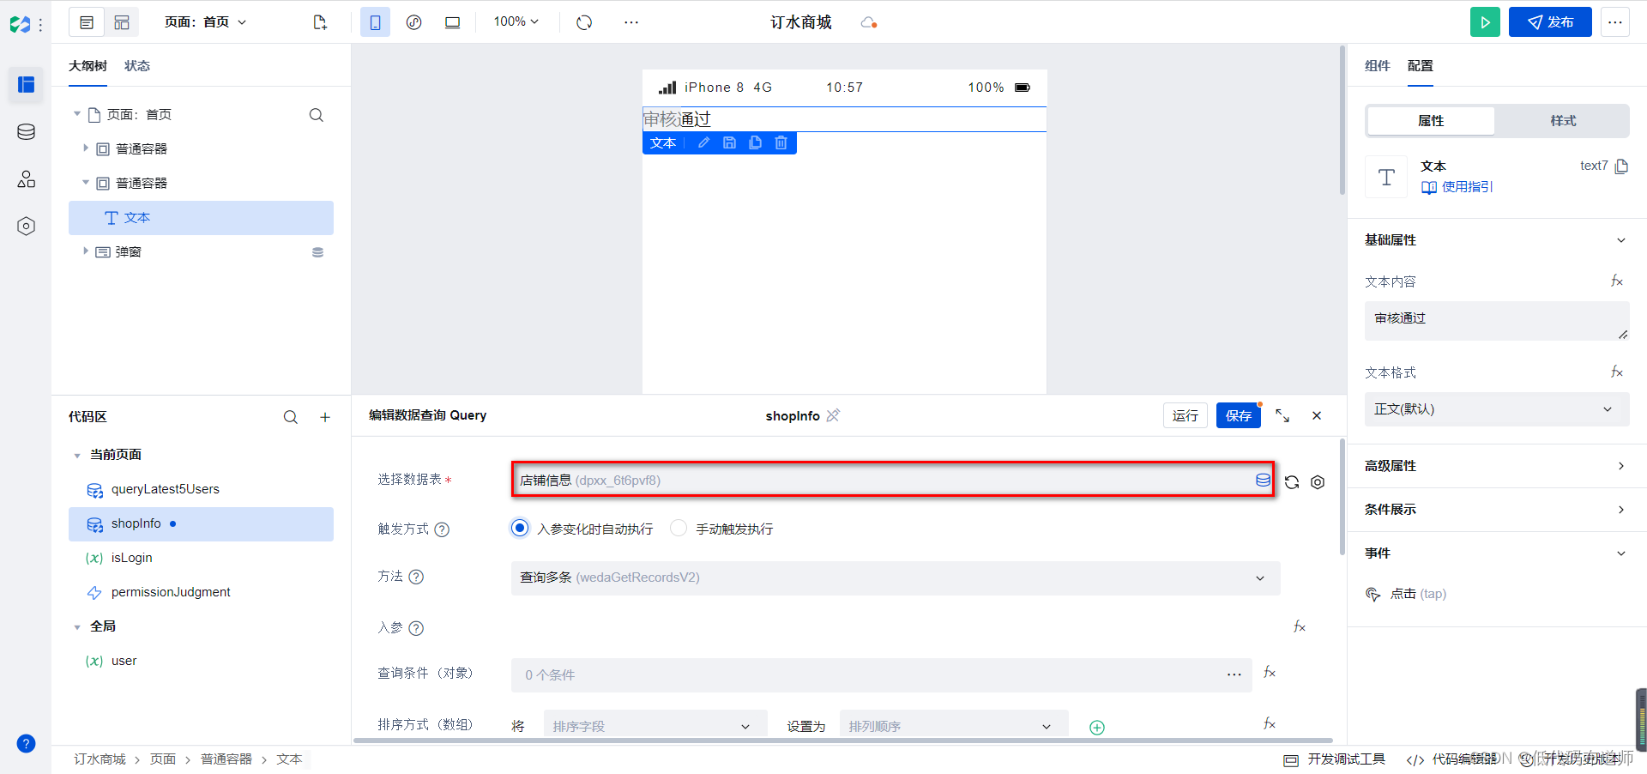Open top-right more menu ellipsis
This screenshot has height=774, width=1647.
click(1615, 22)
